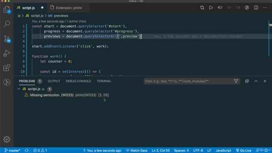Screen dimensions: 272x153
Task: Collapse the script.js problems group
Action: click(x=19, y=89)
